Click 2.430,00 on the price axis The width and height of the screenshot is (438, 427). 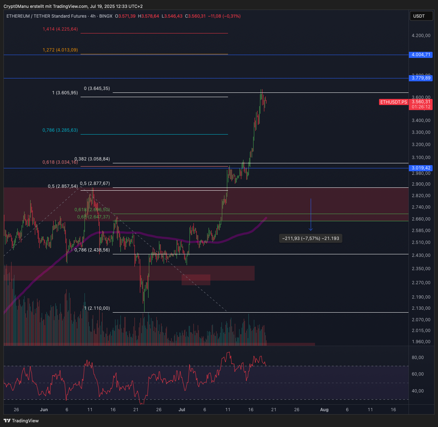421,255
